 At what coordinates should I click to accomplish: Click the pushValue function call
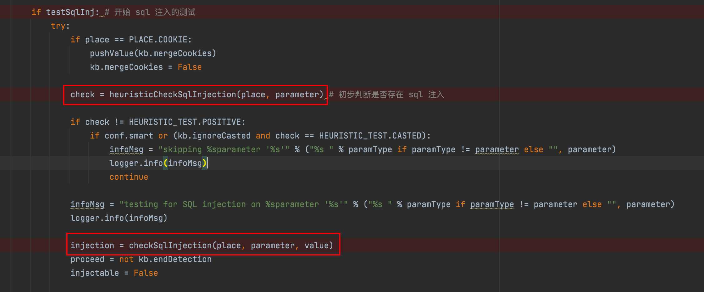(112, 53)
